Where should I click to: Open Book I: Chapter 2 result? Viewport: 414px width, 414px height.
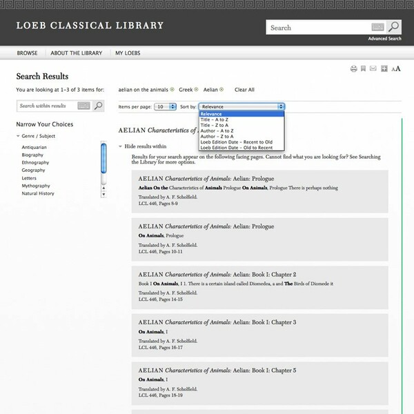pyautogui.click(x=217, y=275)
